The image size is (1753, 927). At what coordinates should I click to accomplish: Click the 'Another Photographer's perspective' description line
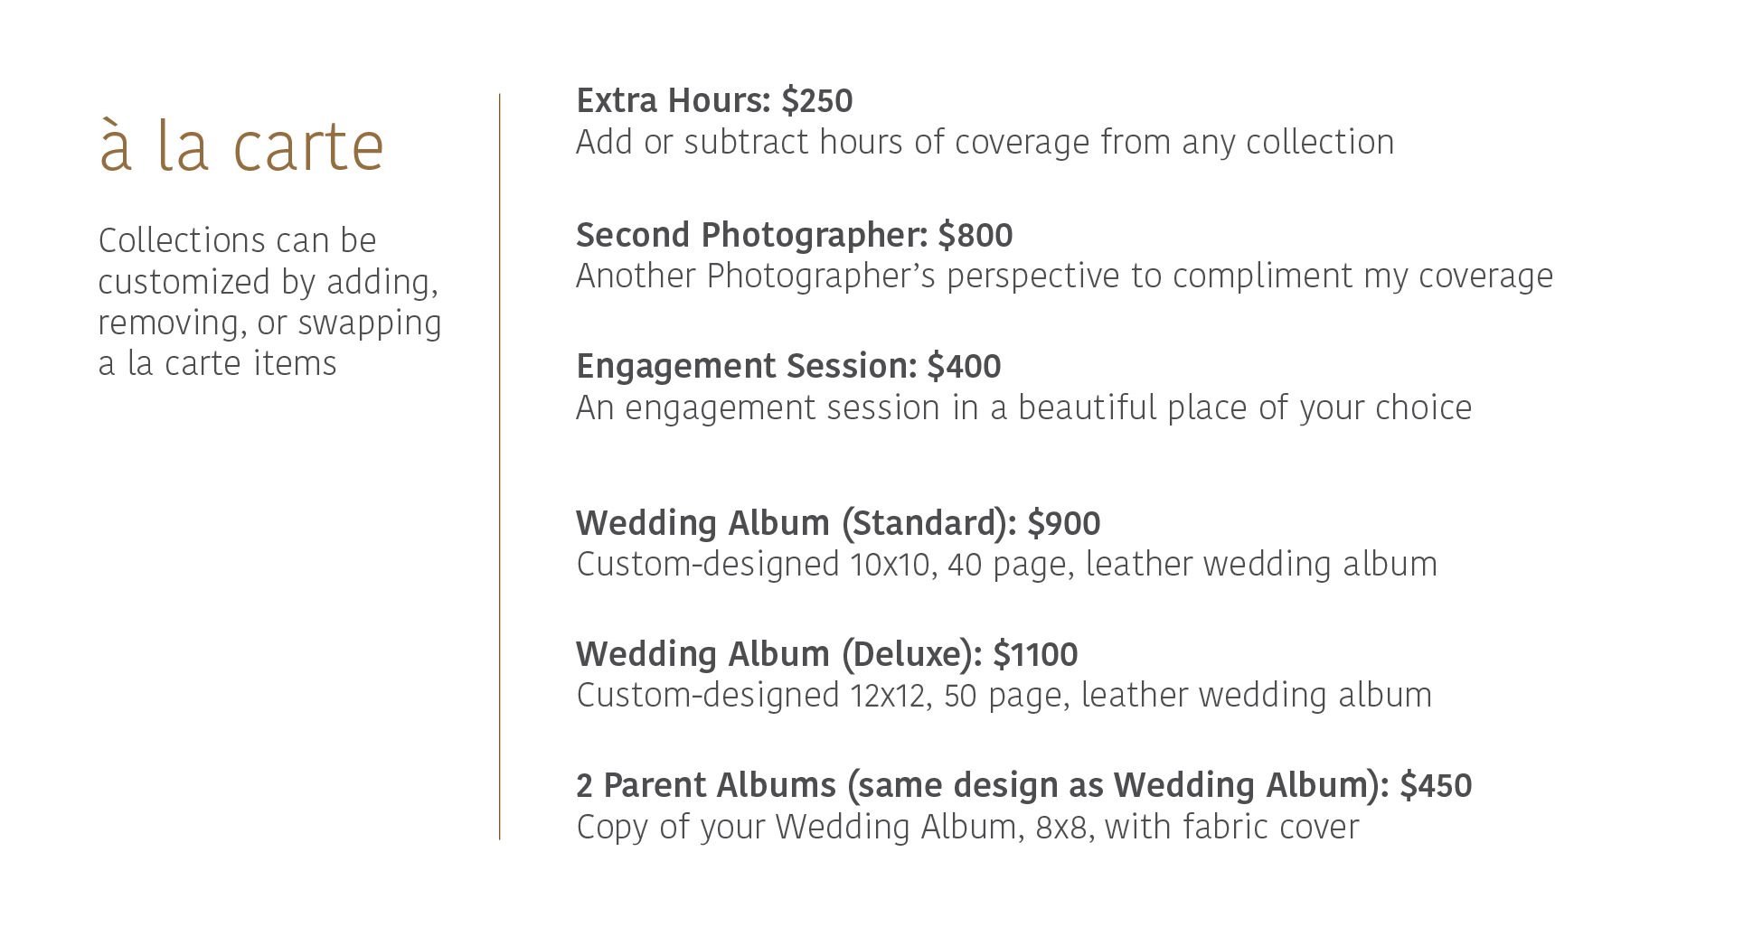pyautogui.click(x=1064, y=276)
